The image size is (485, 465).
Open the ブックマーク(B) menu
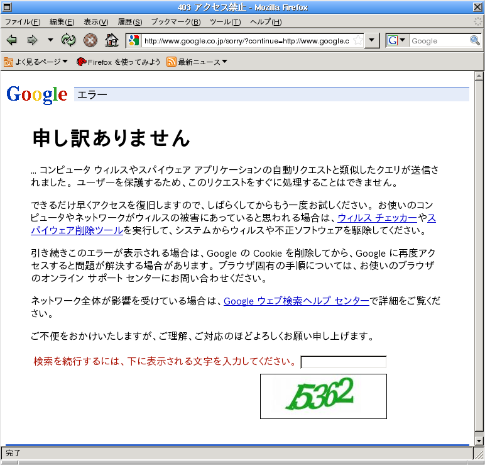176,21
